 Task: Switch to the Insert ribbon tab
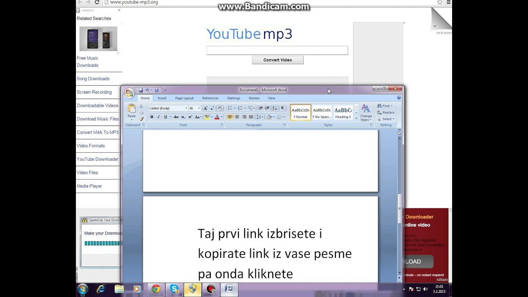click(162, 98)
